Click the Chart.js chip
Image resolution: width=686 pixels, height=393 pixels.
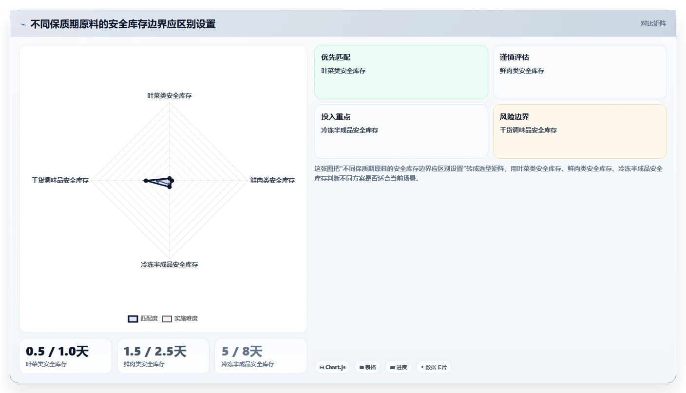(x=332, y=367)
